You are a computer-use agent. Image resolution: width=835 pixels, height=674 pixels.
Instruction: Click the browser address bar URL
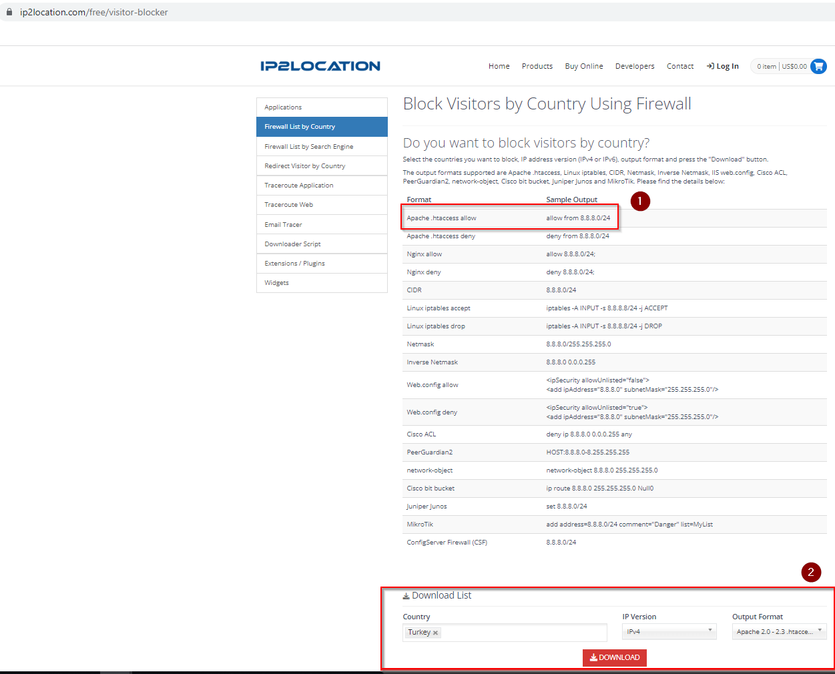(x=94, y=12)
